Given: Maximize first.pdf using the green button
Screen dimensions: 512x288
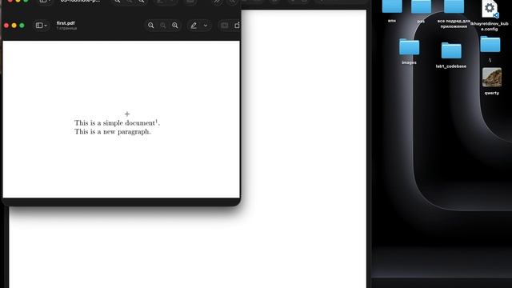Looking at the screenshot, I should [22, 26].
